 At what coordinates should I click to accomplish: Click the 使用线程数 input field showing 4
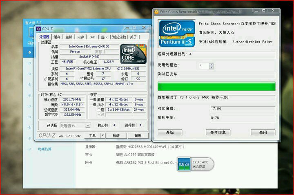coord(204,66)
